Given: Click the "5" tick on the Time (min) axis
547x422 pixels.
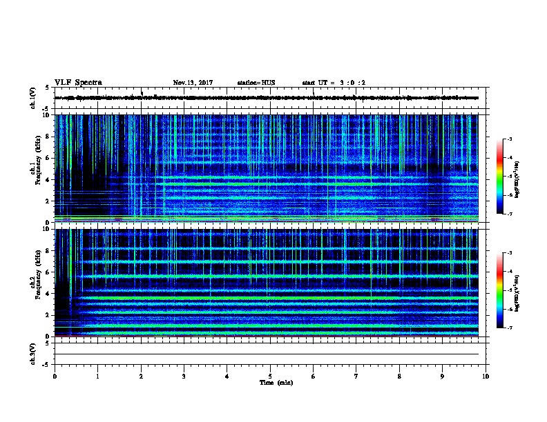Looking at the screenshot, I should pos(270,376).
